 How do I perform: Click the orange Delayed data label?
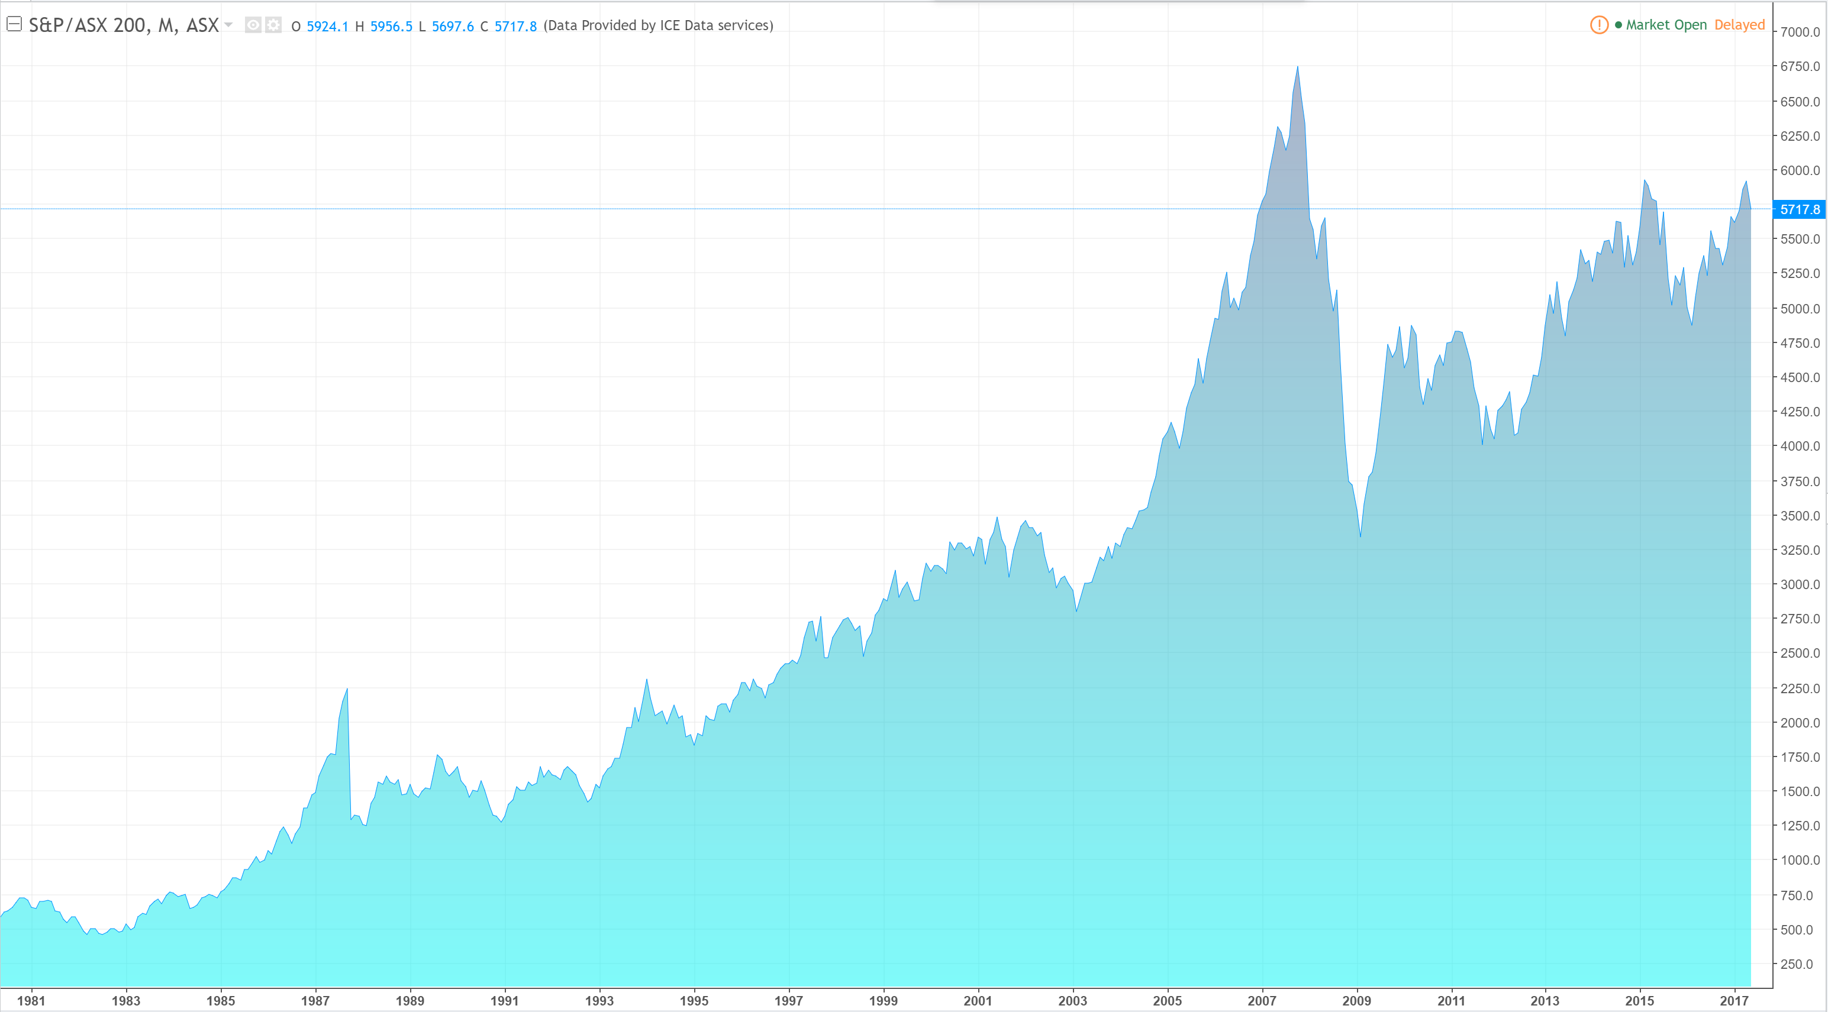(x=1739, y=25)
